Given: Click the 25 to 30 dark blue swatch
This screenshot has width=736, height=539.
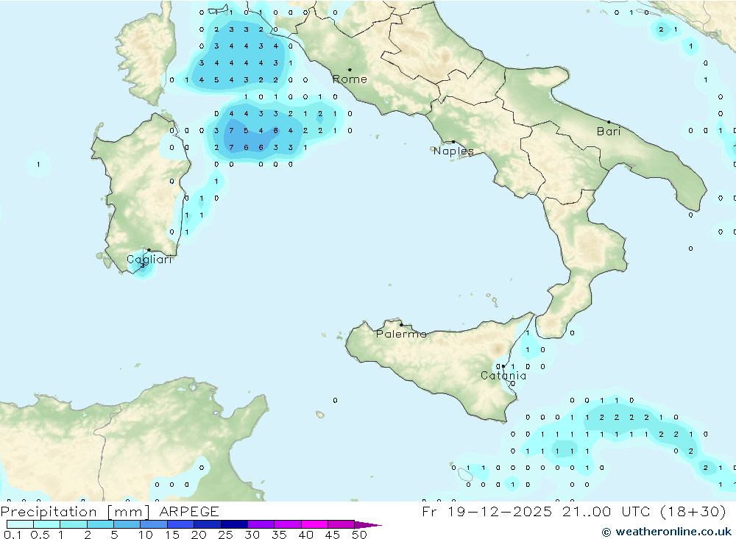Looking at the screenshot, I should click(234, 524).
